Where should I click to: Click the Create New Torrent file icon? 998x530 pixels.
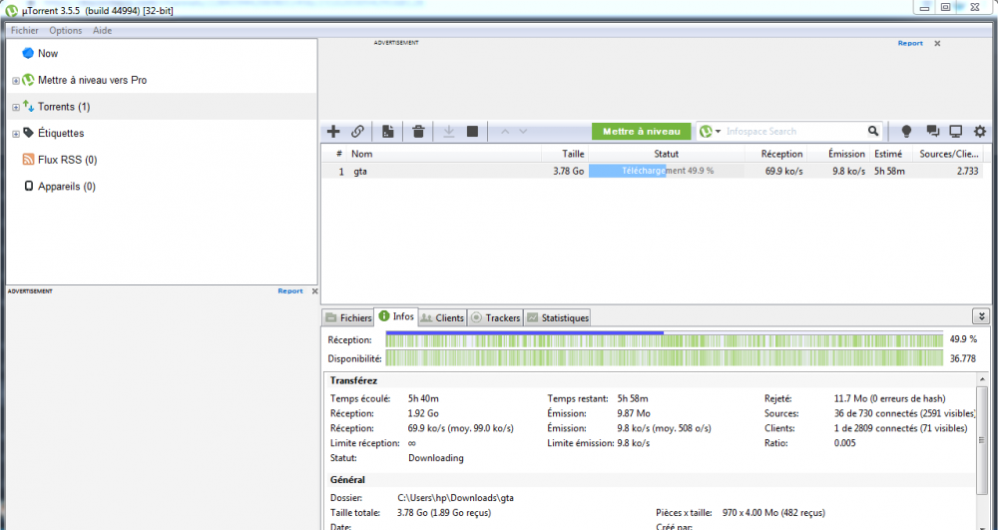point(387,132)
